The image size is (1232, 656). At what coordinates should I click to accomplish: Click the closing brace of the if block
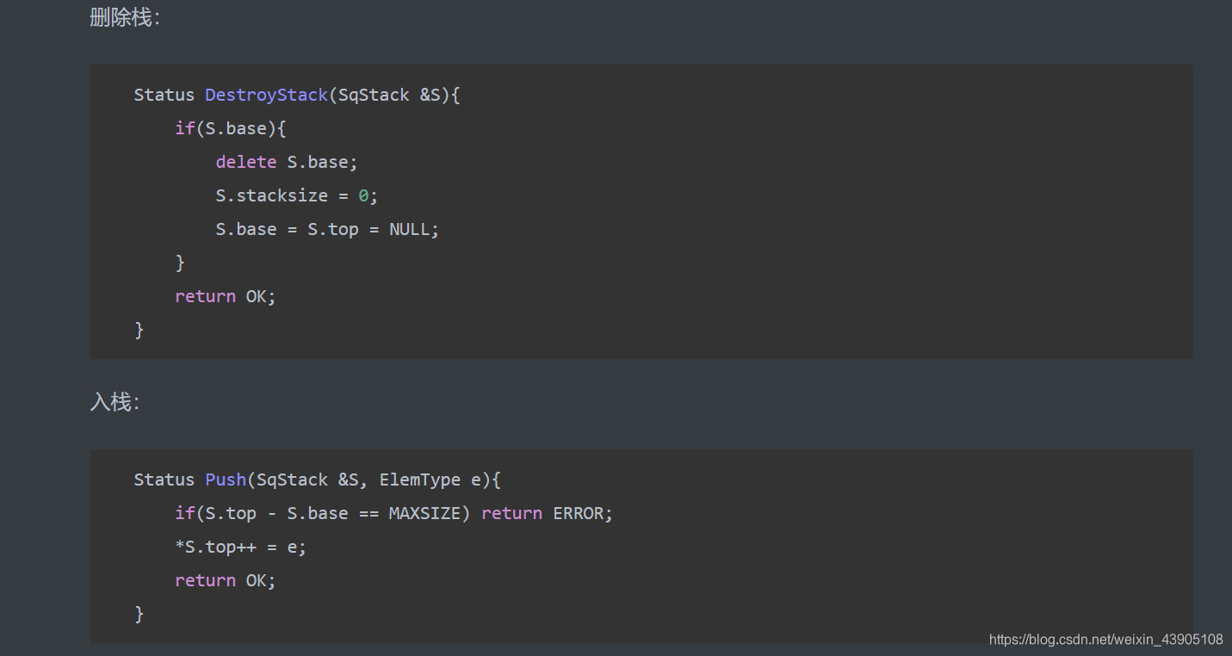click(180, 263)
